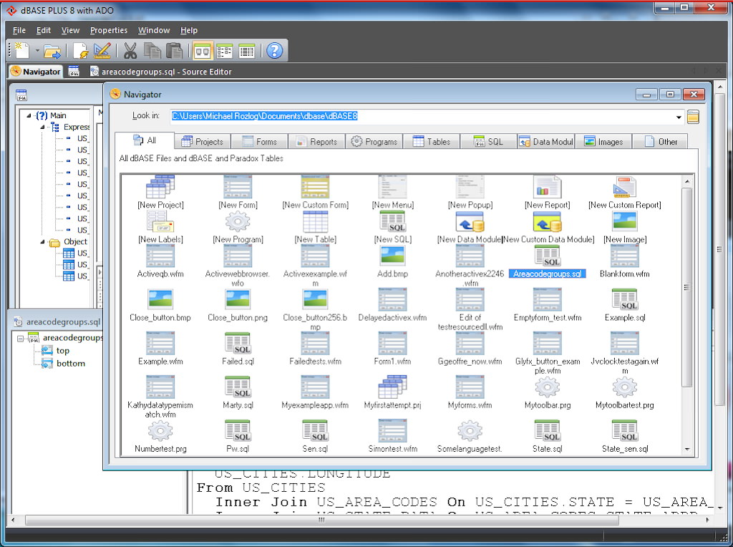Open the Look in path dropdown arrow
The width and height of the screenshot is (733, 547).
pyautogui.click(x=679, y=117)
